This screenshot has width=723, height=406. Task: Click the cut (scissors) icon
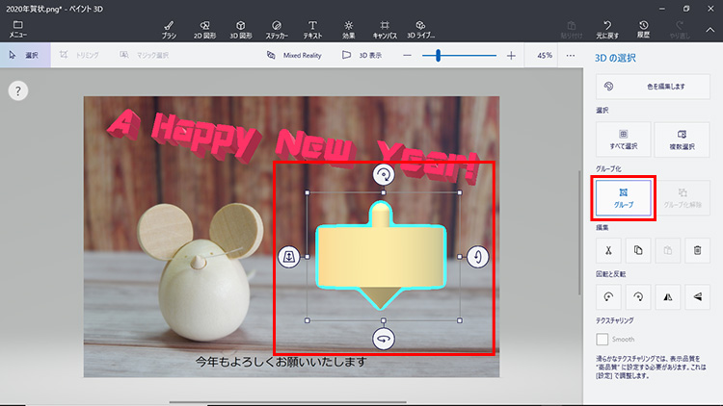click(609, 250)
